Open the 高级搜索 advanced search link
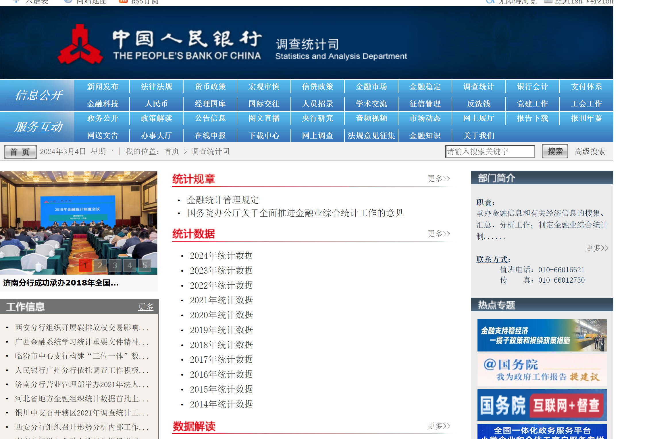 pyautogui.click(x=590, y=151)
